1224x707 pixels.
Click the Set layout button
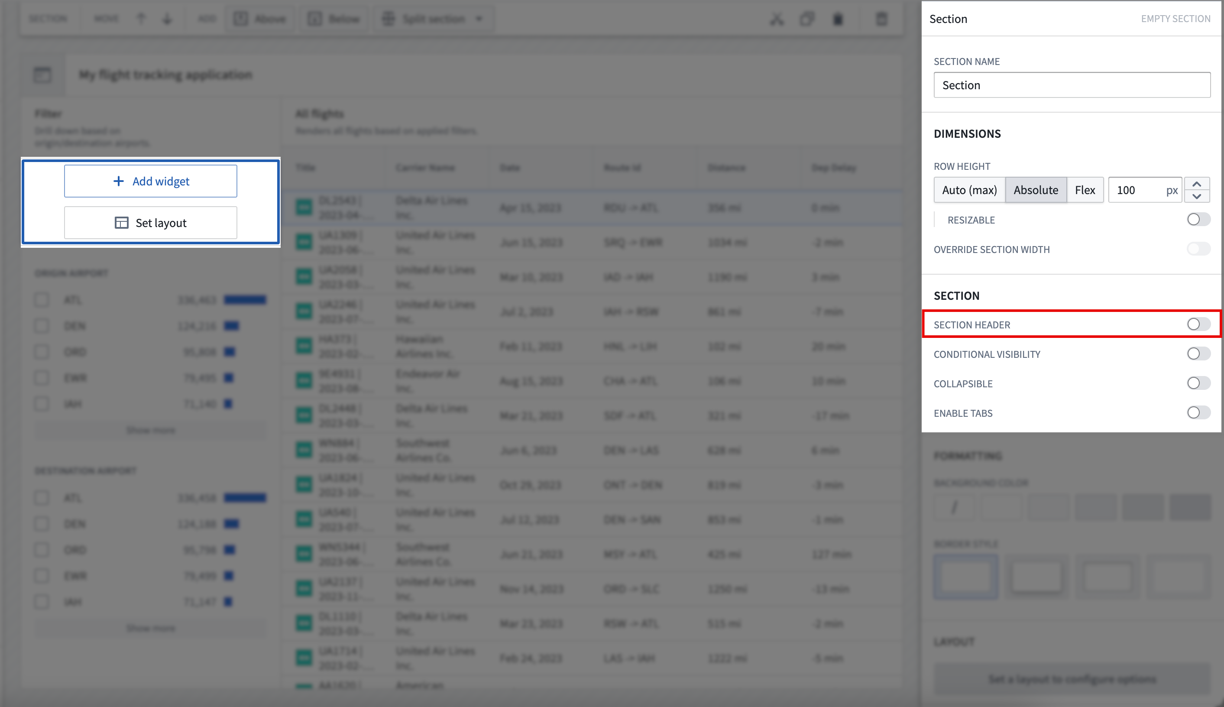point(150,223)
